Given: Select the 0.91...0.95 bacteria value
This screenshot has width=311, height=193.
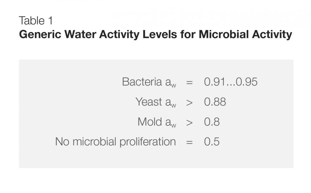Looking at the screenshot, I should 230,82.
